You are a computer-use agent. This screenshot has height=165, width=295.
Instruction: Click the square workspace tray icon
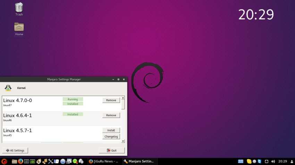(267, 162)
